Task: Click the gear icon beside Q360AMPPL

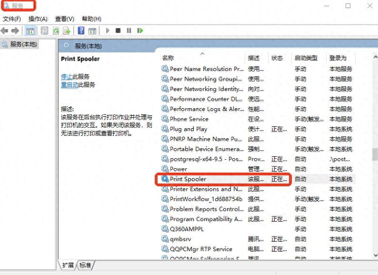Action: [165, 229]
